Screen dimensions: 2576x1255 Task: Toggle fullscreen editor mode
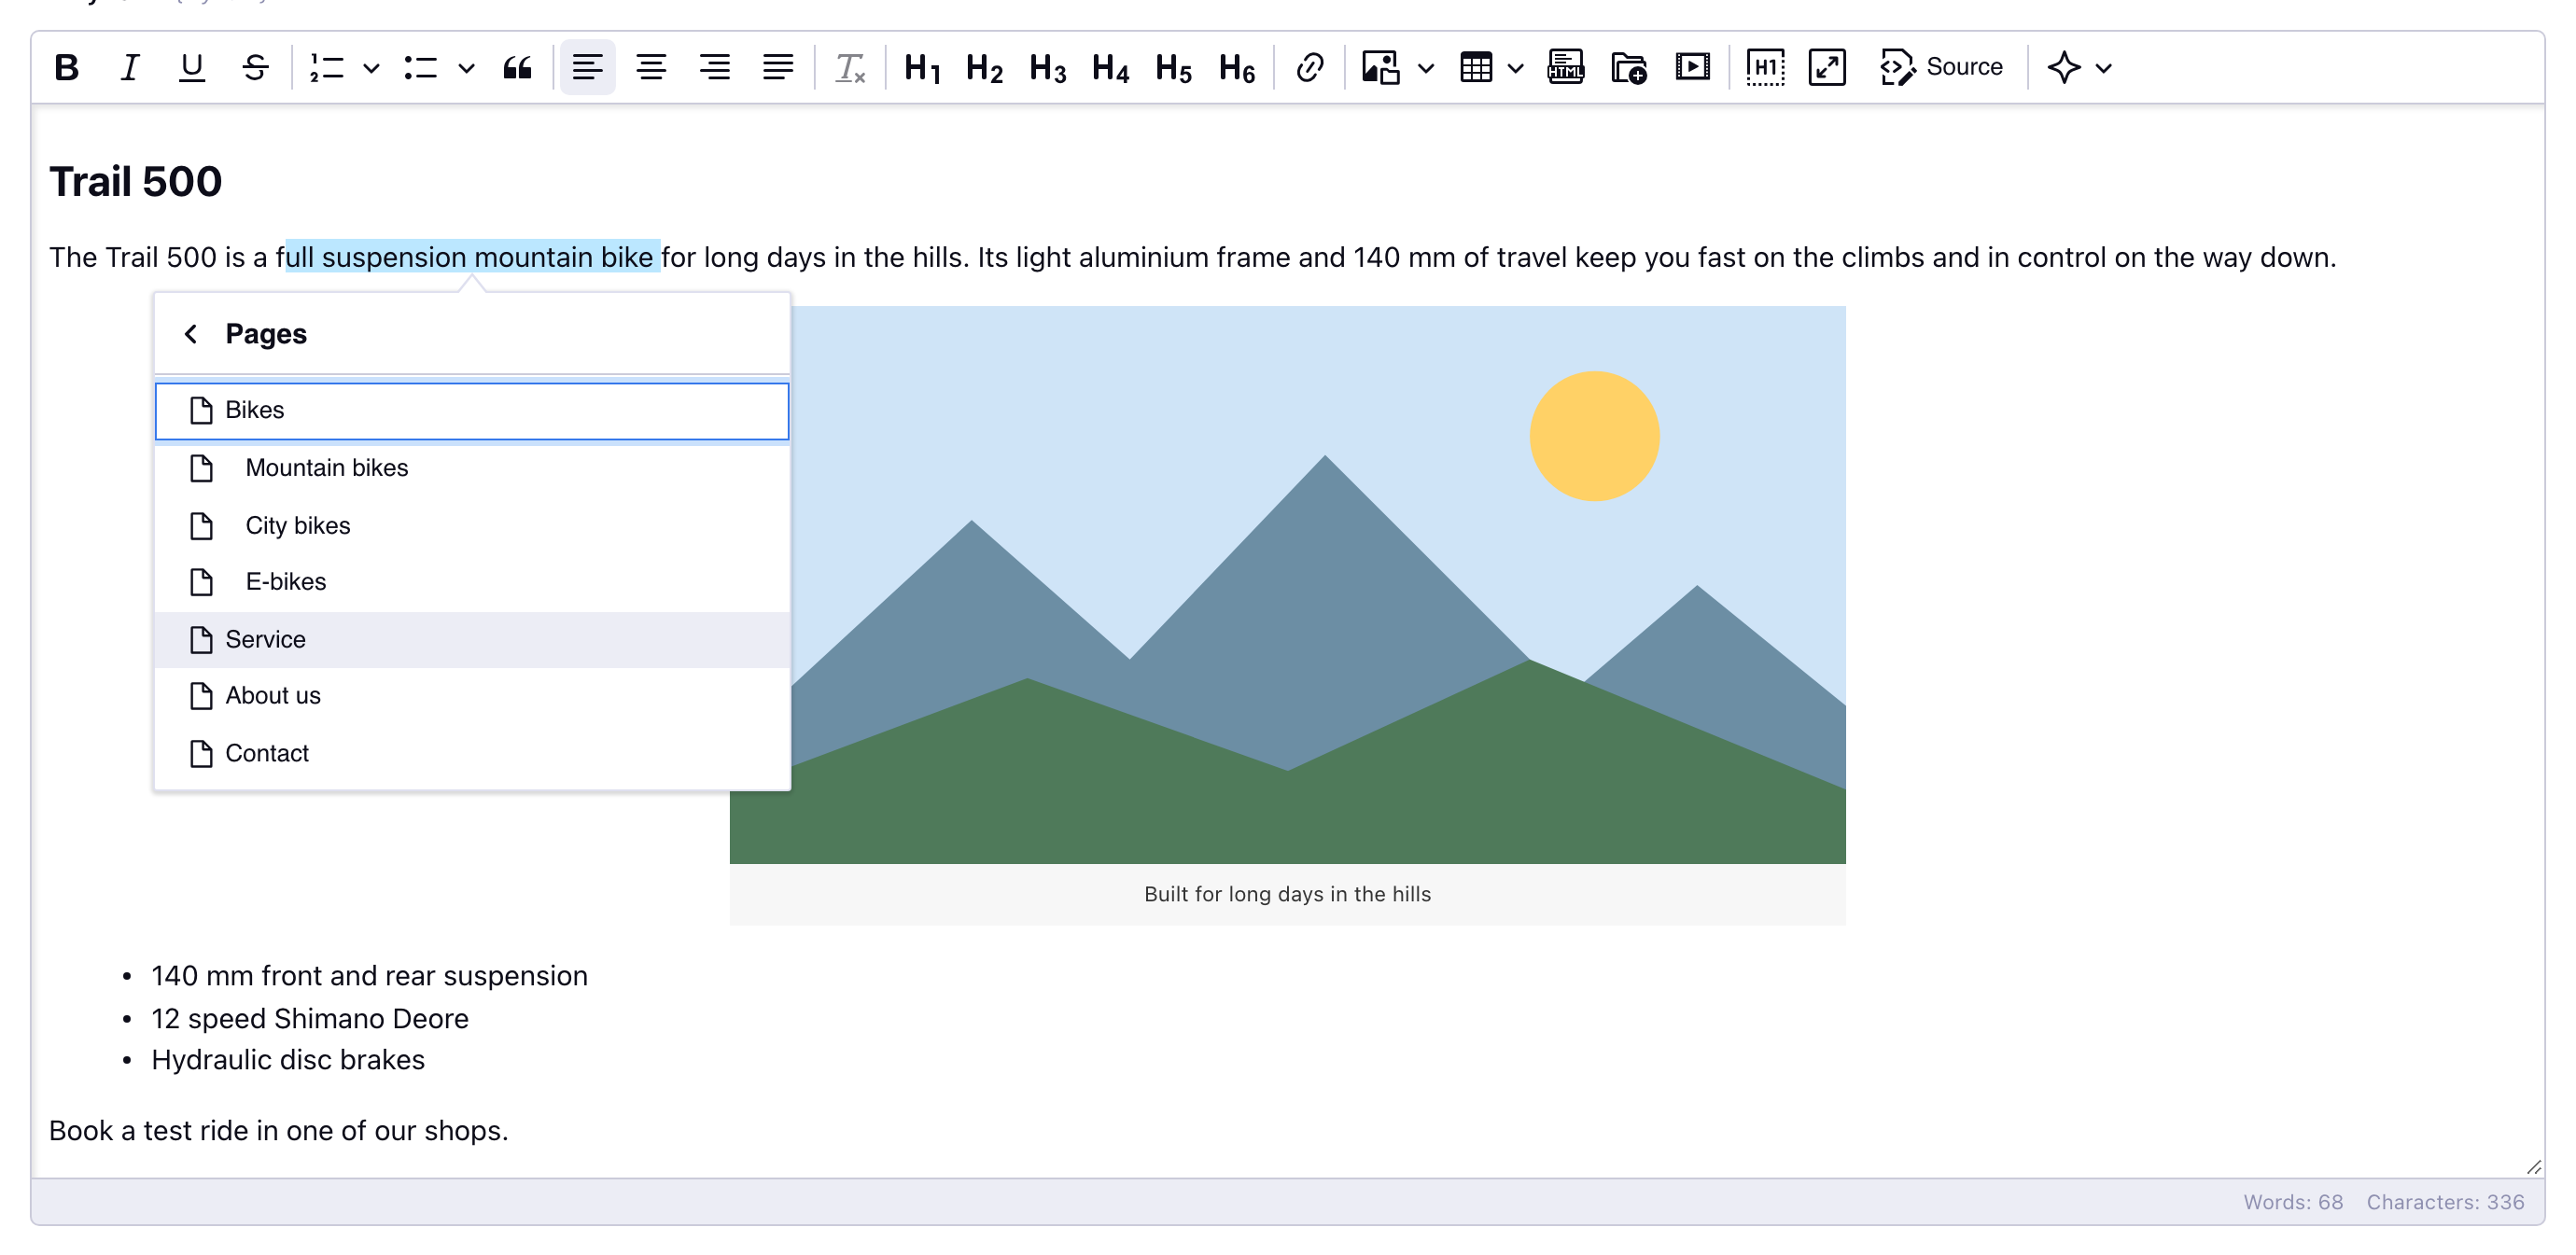pos(1827,68)
